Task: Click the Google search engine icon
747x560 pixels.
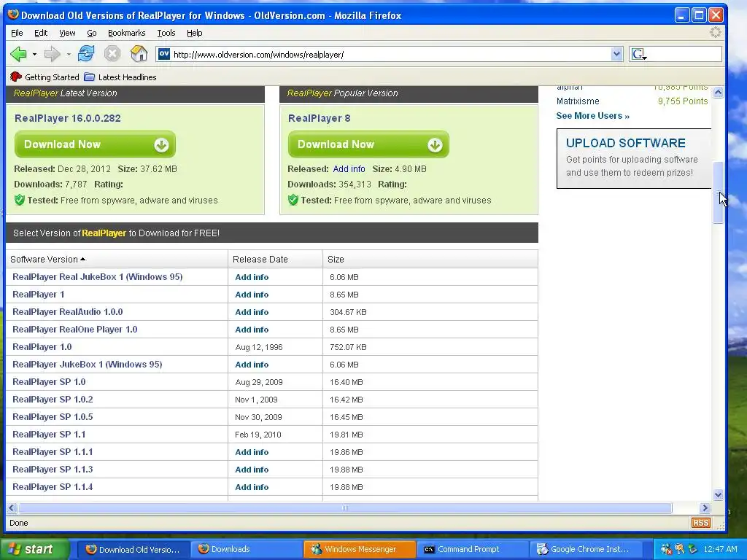Action: tap(638, 54)
